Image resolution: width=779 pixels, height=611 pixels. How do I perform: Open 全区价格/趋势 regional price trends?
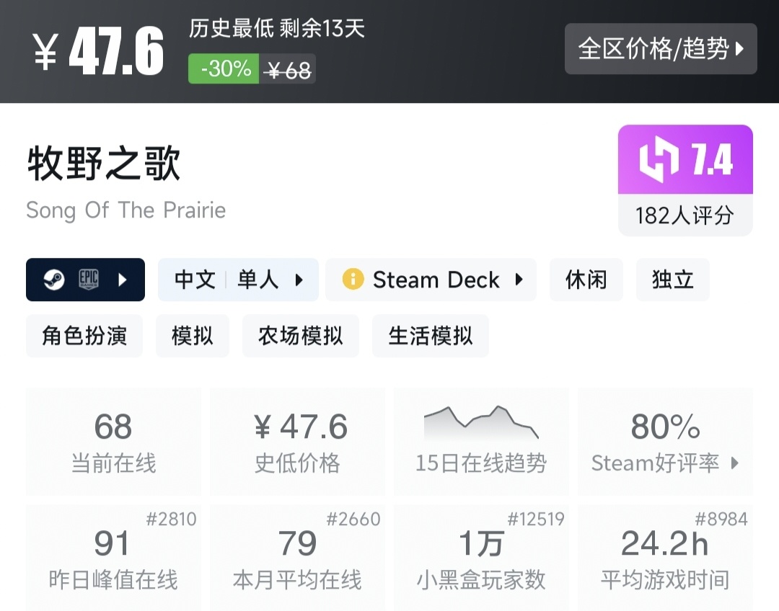pyautogui.click(x=661, y=49)
